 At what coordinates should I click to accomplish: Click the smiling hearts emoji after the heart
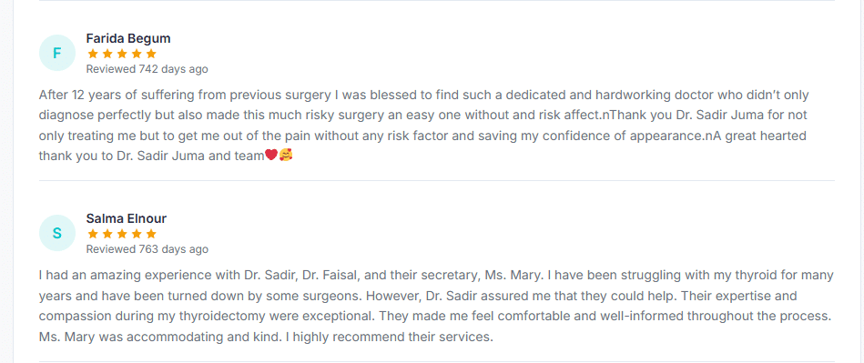286,156
